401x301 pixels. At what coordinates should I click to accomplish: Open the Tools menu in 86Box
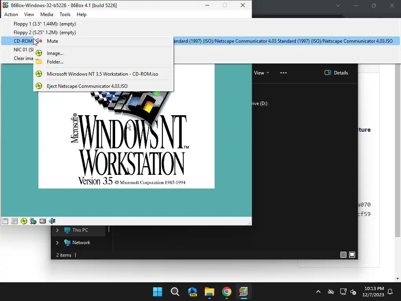point(65,15)
